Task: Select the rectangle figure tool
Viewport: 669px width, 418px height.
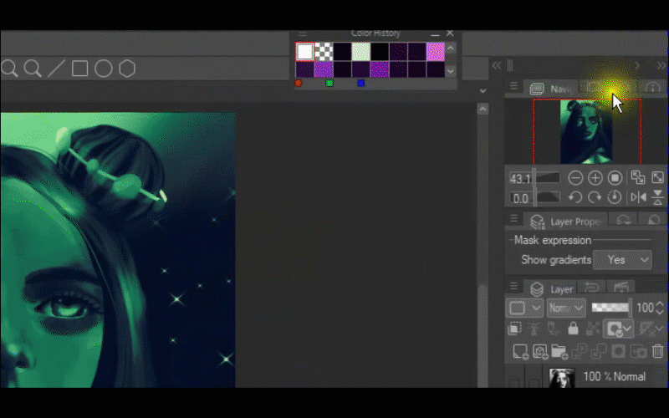Action: click(79, 69)
